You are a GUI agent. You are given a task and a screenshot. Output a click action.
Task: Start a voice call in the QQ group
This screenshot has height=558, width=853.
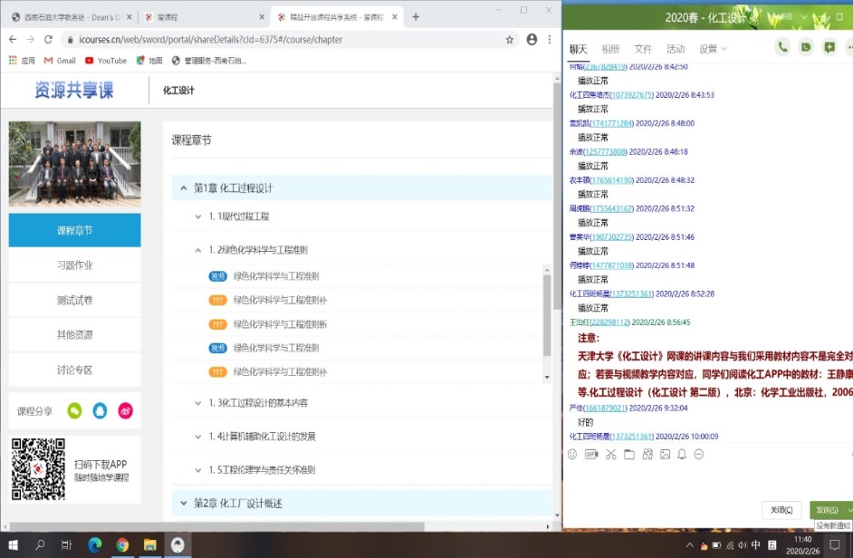point(782,48)
